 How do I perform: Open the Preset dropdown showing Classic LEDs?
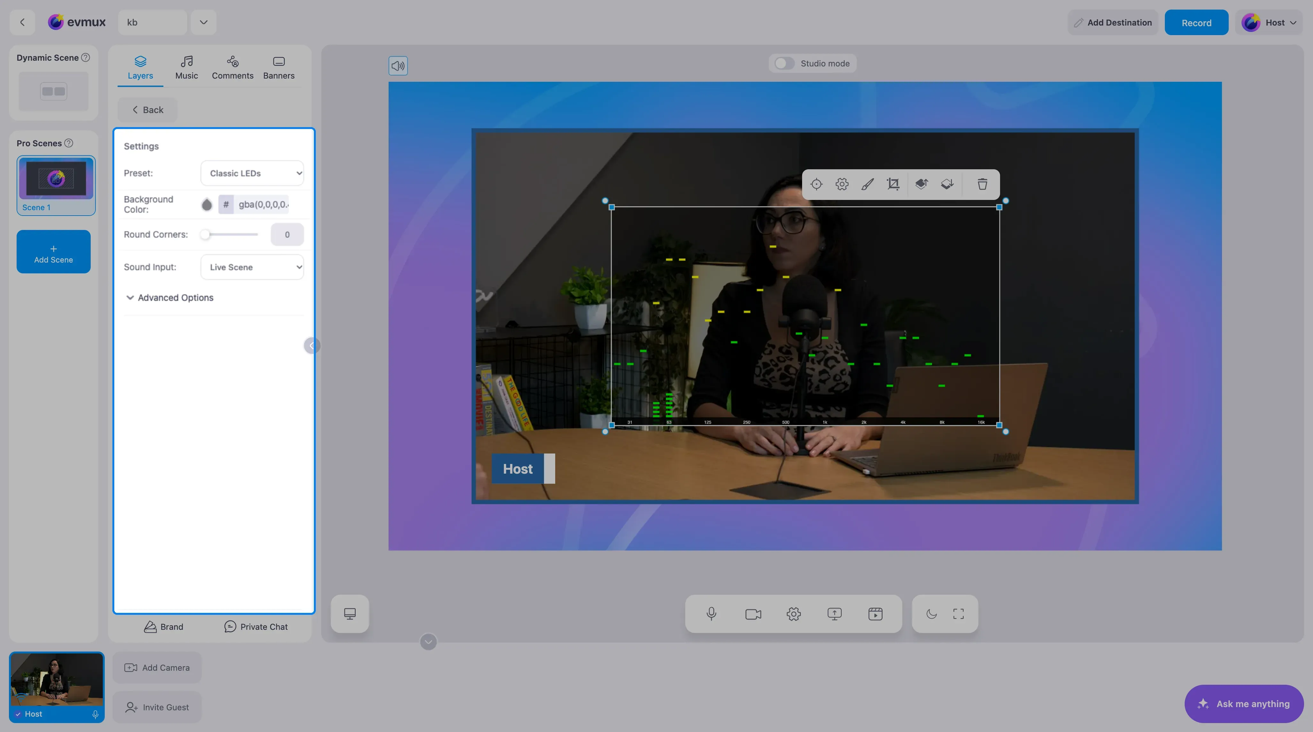click(x=252, y=173)
